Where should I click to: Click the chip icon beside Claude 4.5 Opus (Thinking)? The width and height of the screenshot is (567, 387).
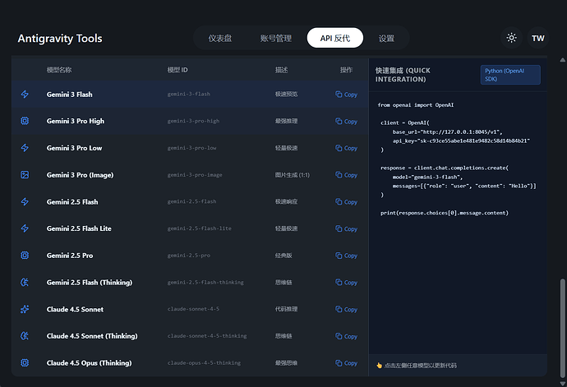25,363
